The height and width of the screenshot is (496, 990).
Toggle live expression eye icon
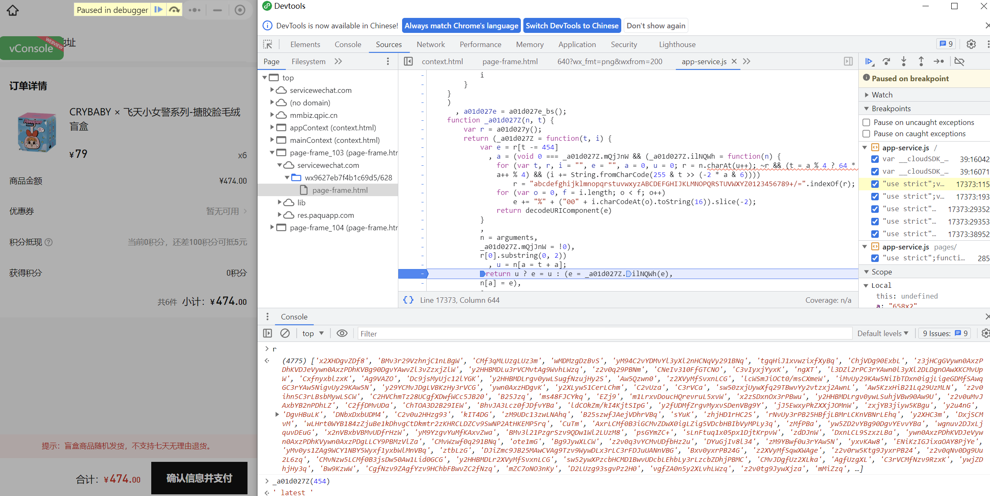point(342,333)
